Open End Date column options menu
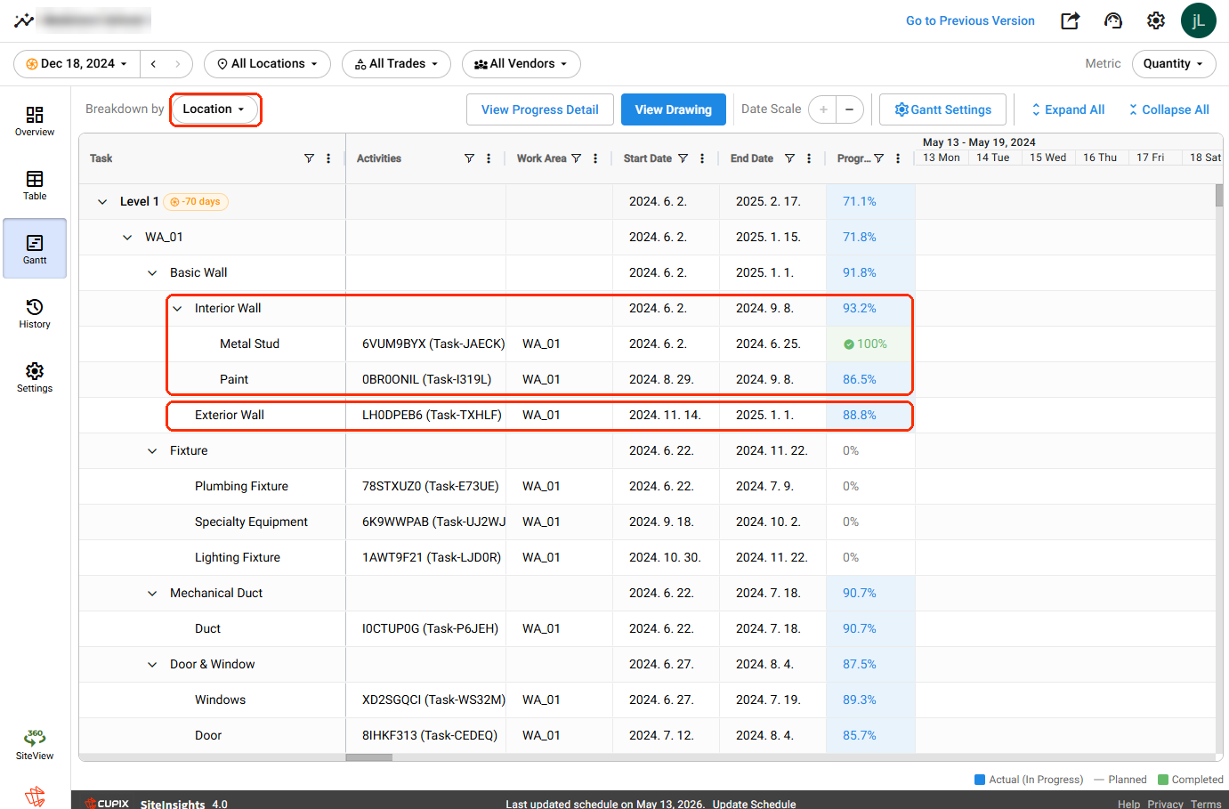The image size is (1229, 809). tap(809, 158)
